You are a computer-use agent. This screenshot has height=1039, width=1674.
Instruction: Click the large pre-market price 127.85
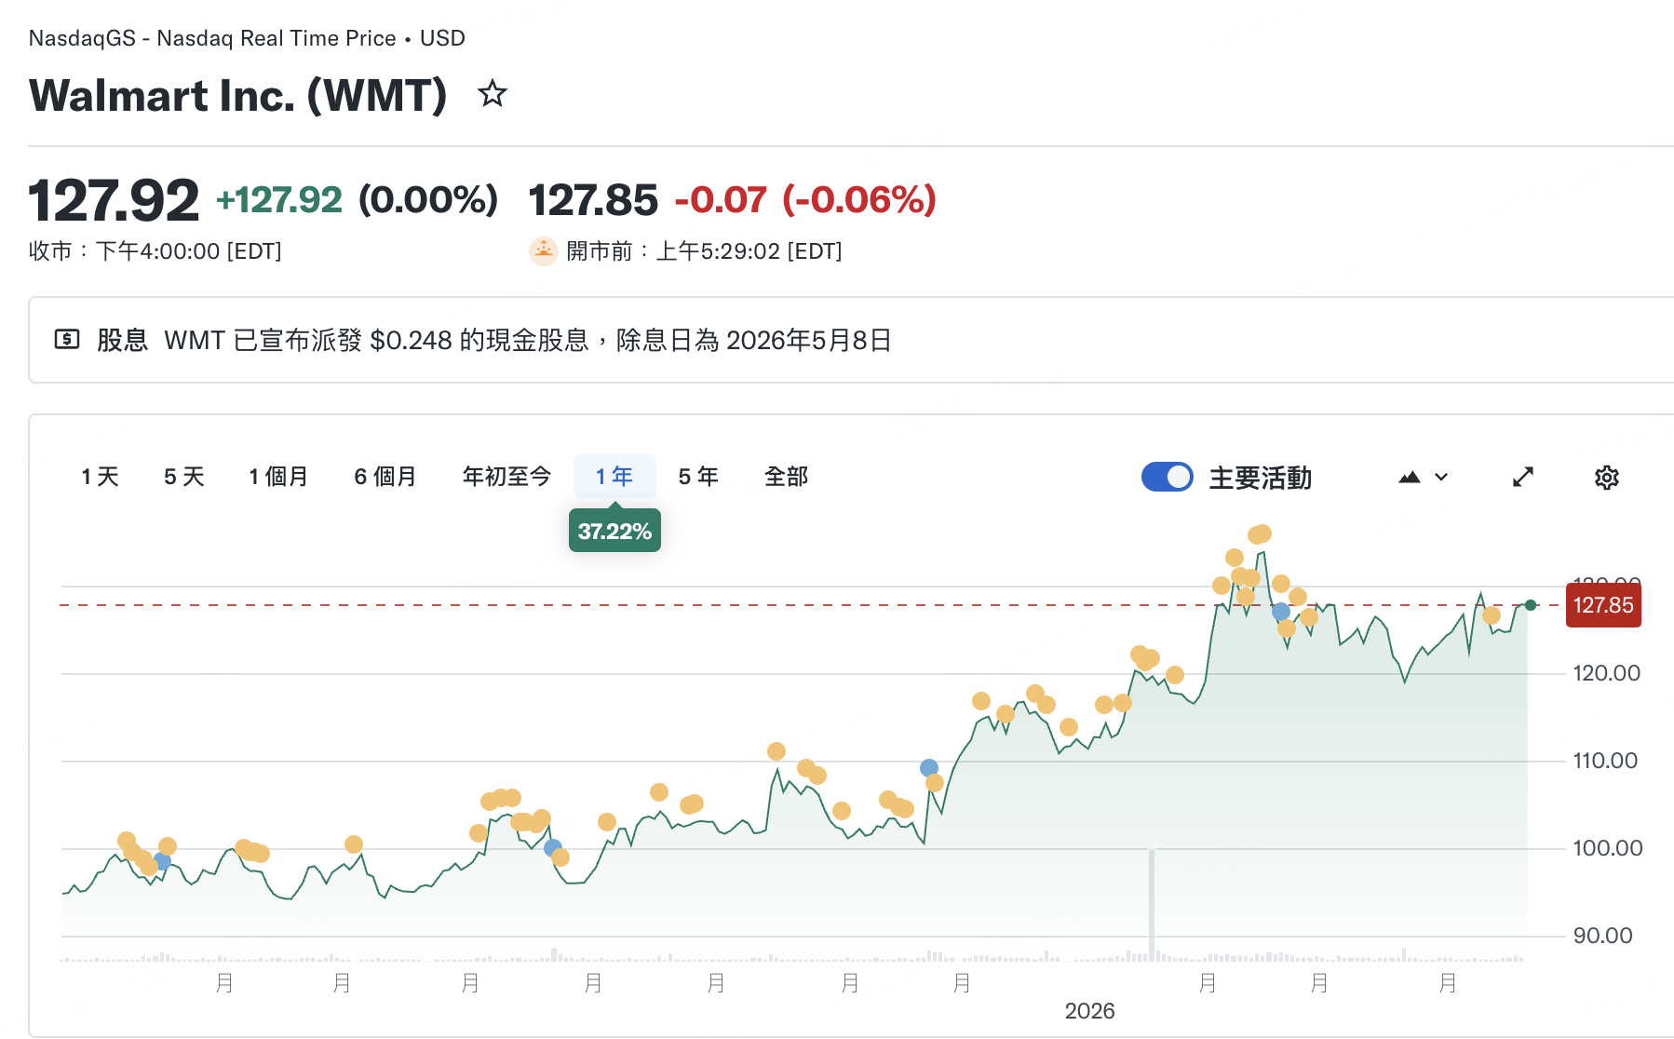[x=593, y=200]
